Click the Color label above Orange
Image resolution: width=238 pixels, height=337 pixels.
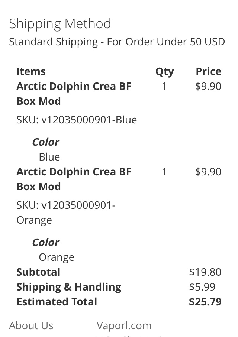45,242
